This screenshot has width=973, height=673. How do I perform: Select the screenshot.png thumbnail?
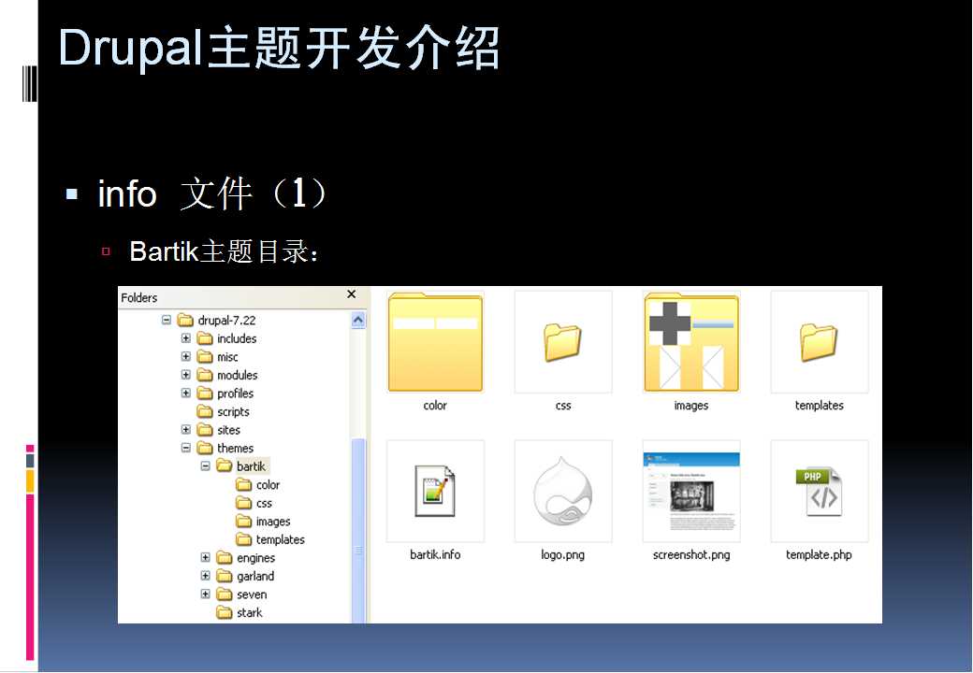(x=691, y=492)
